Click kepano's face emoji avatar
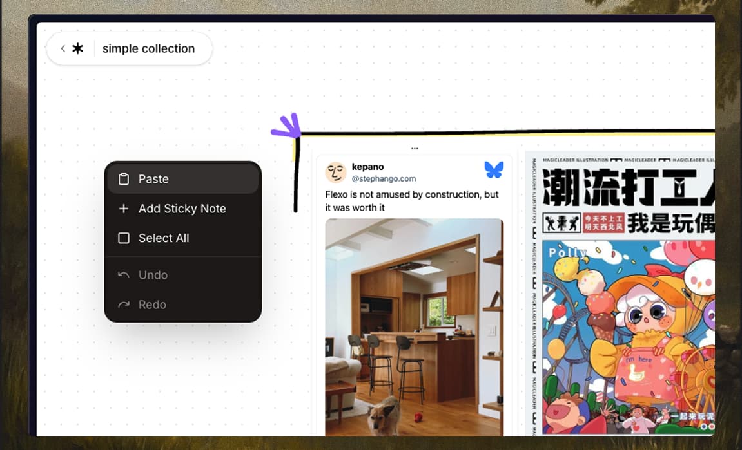Image resolution: width=742 pixels, height=450 pixels. [x=335, y=171]
